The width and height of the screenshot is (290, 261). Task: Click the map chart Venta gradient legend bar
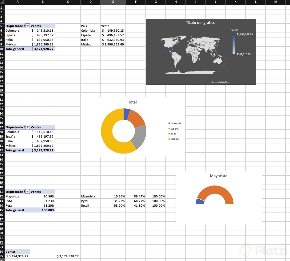click(234, 44)
